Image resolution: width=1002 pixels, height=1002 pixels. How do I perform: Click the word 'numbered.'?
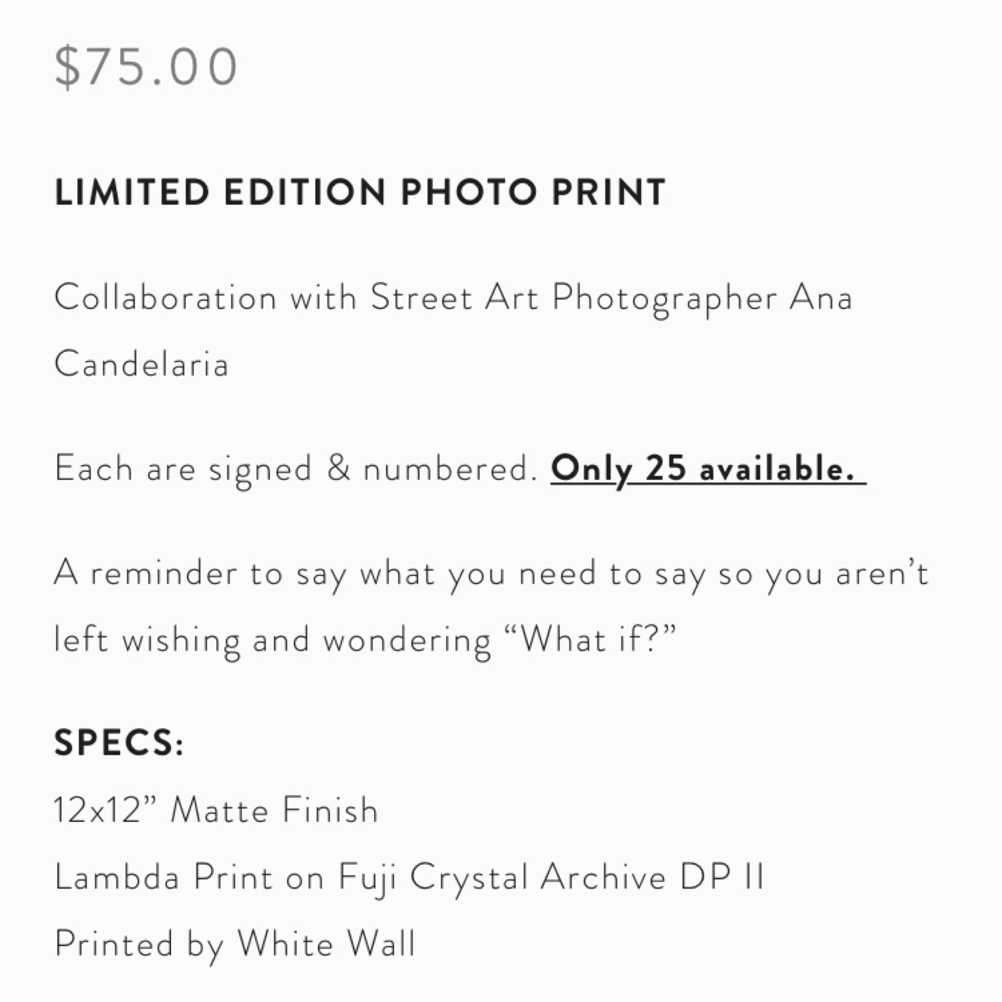(450, 469)
